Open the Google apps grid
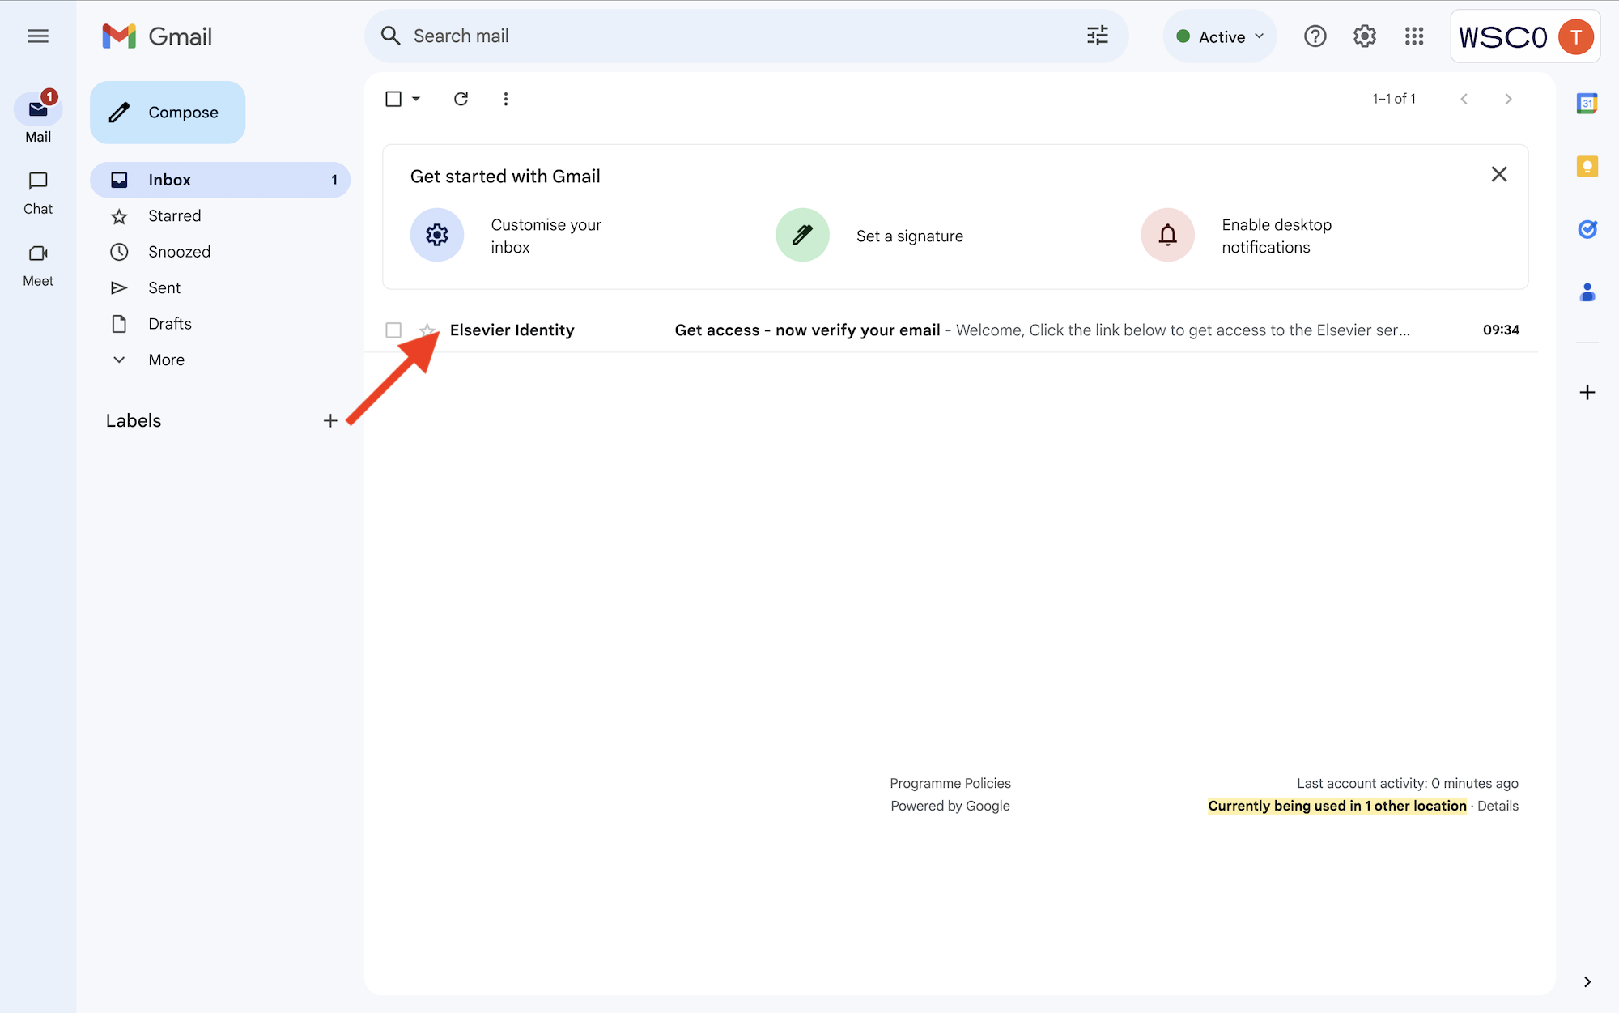This screenshot has height=1013, width=1619. [1414, 36]
